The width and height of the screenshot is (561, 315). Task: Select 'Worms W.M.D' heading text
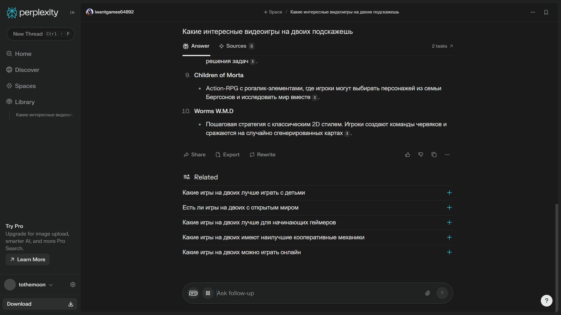point(214,111)
